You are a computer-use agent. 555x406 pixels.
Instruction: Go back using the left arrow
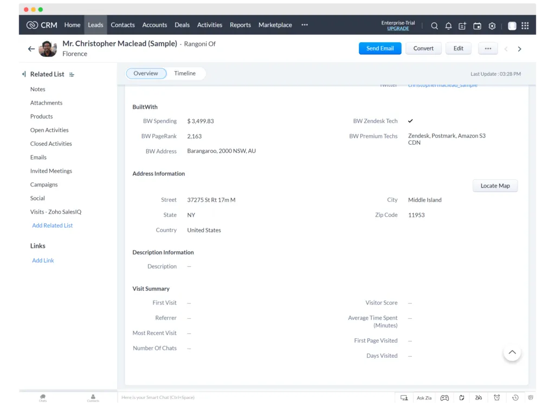pos(31,49)
